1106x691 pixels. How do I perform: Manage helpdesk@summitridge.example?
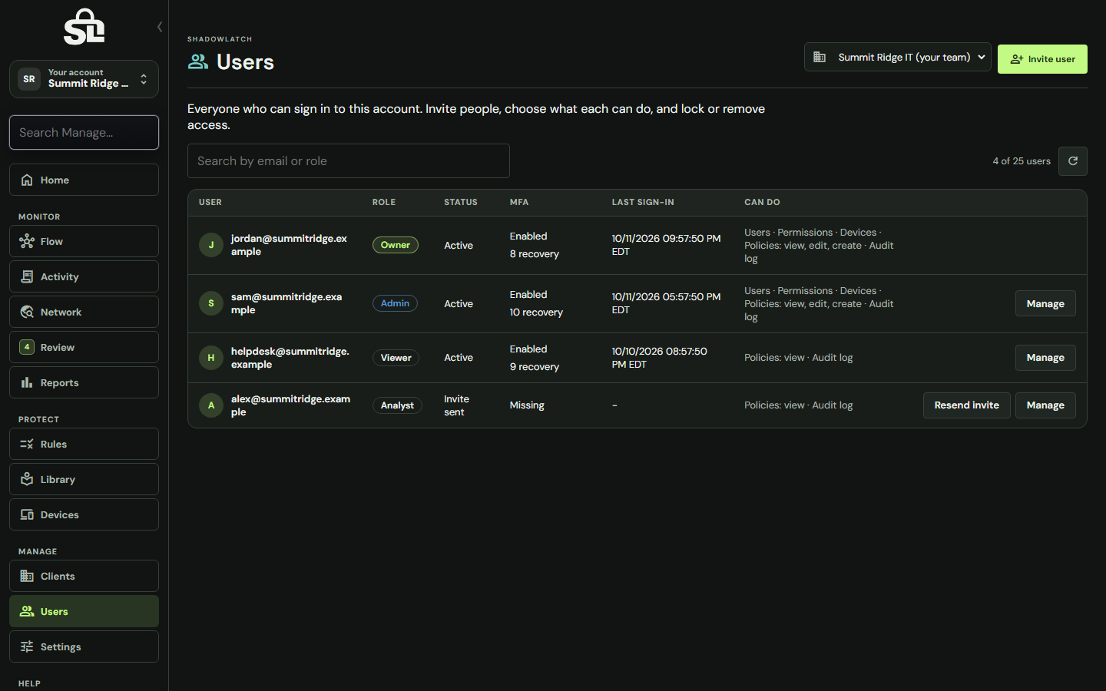[1045, 358]
